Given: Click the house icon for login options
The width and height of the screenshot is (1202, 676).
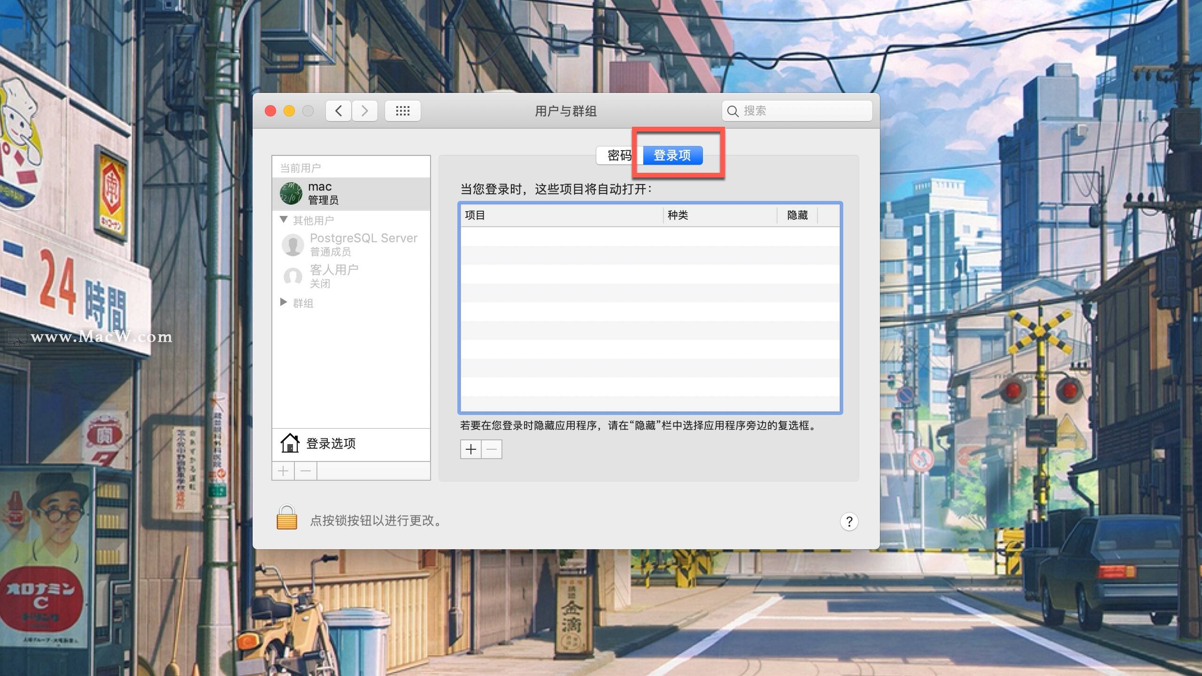Looking at the screenshot, I should coord(290,443).
